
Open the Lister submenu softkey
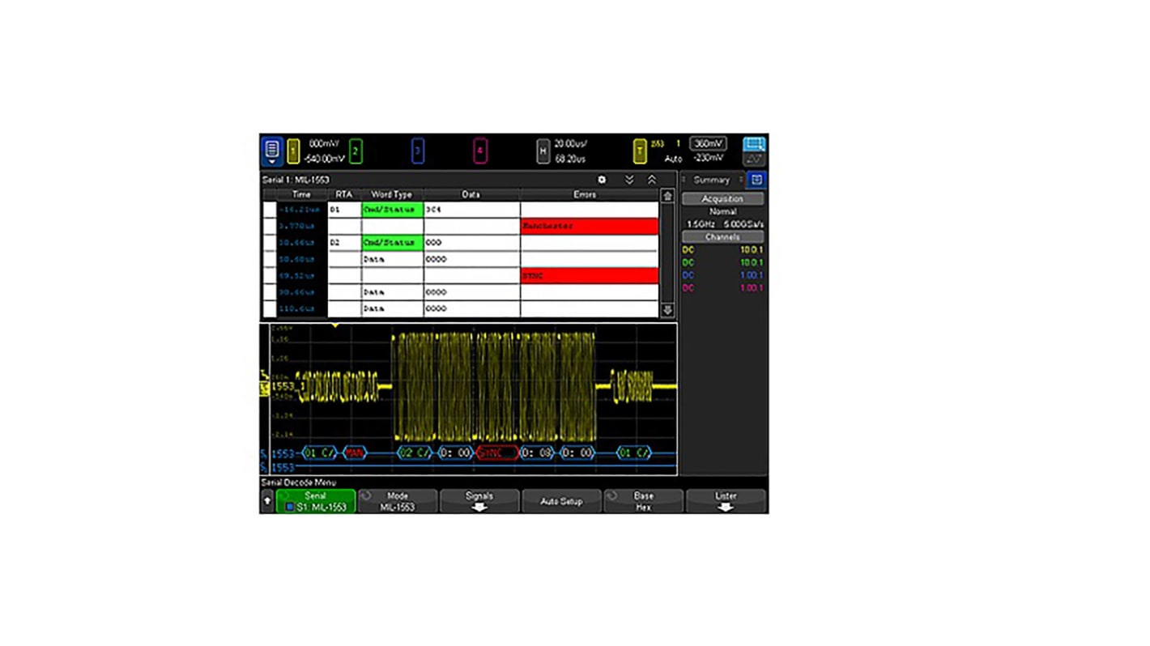click(x=726, y=501)
